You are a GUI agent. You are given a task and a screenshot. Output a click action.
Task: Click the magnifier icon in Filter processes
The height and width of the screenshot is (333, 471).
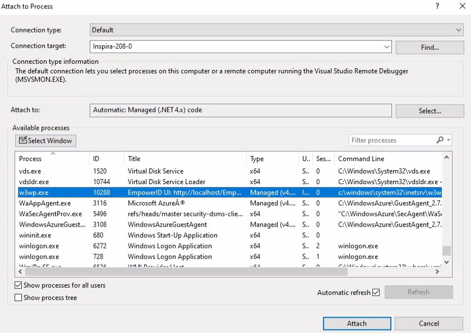tap(440, 140)
